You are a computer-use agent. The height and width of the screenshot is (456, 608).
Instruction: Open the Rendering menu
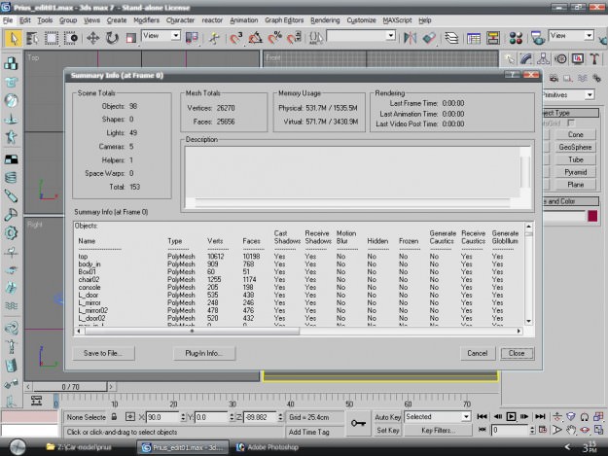tap(325, 20)
